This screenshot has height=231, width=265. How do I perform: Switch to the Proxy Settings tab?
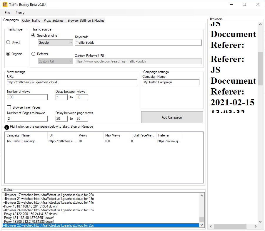pyautogui.click(x=53, y=20)
